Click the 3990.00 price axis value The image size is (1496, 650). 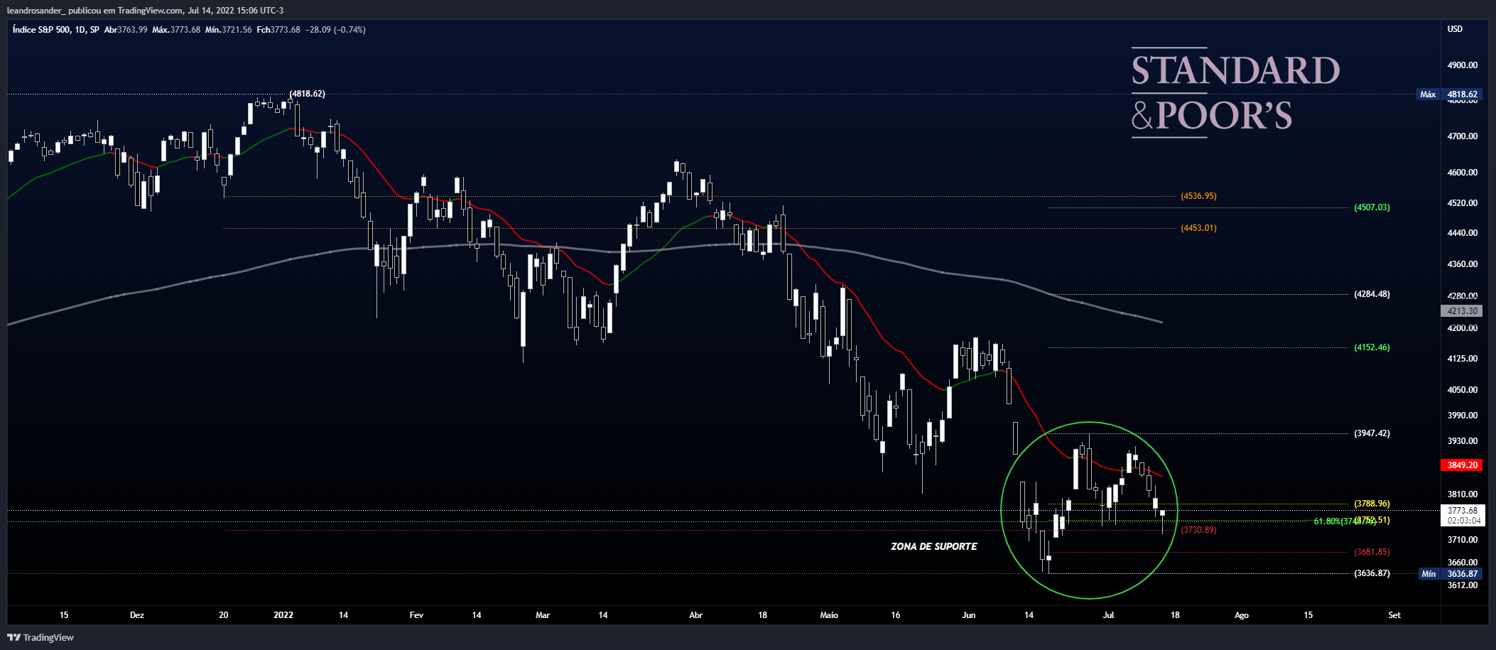point(1462,416)
